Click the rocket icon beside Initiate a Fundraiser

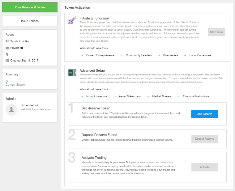tap(72, 20)
